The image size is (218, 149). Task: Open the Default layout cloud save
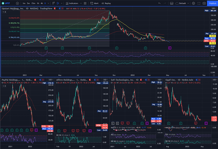(181, 3)
